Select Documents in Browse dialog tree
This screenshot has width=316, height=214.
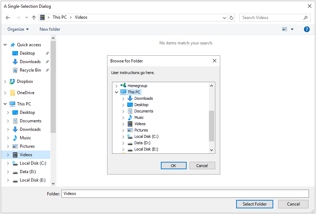[x=144, y=111]
